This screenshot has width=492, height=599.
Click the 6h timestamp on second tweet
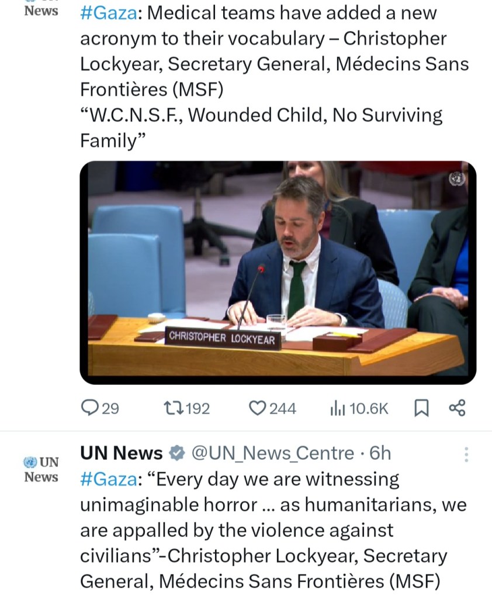[380, 453]
